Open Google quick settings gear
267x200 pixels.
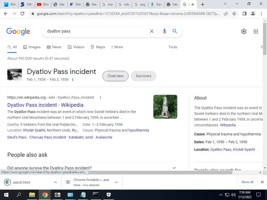[x=244, y=32]
